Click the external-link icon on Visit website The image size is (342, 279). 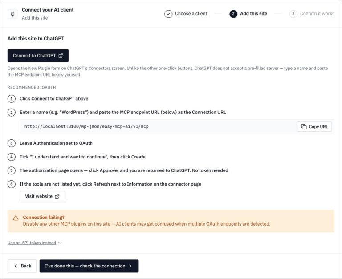pyautogui.click(x=57, y=197)
